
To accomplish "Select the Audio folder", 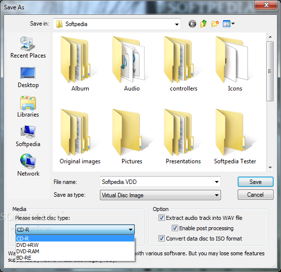I will tap(132, 64).
